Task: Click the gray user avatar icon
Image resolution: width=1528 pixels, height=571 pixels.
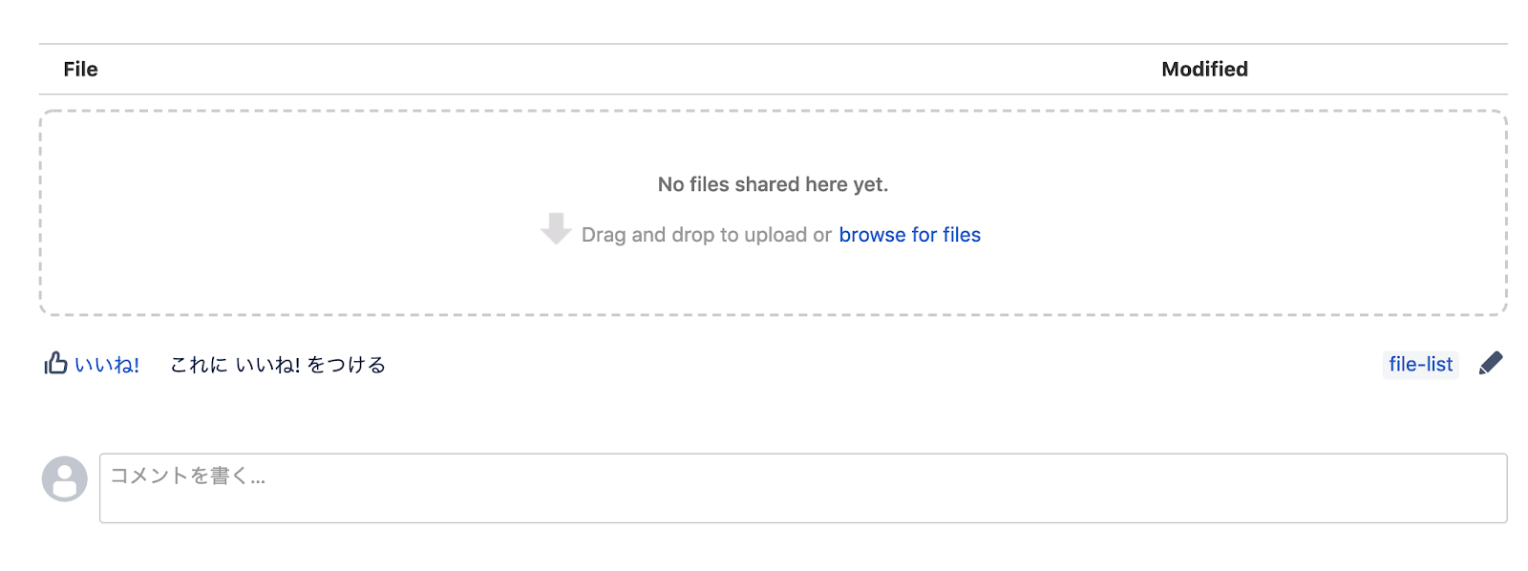Action: pyautogui.click(x=65, y=479)
